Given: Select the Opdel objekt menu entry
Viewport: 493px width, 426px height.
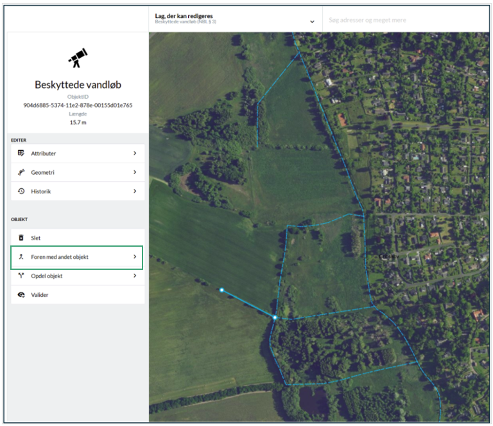Looking at the screenshot, I should pos(78,276).
